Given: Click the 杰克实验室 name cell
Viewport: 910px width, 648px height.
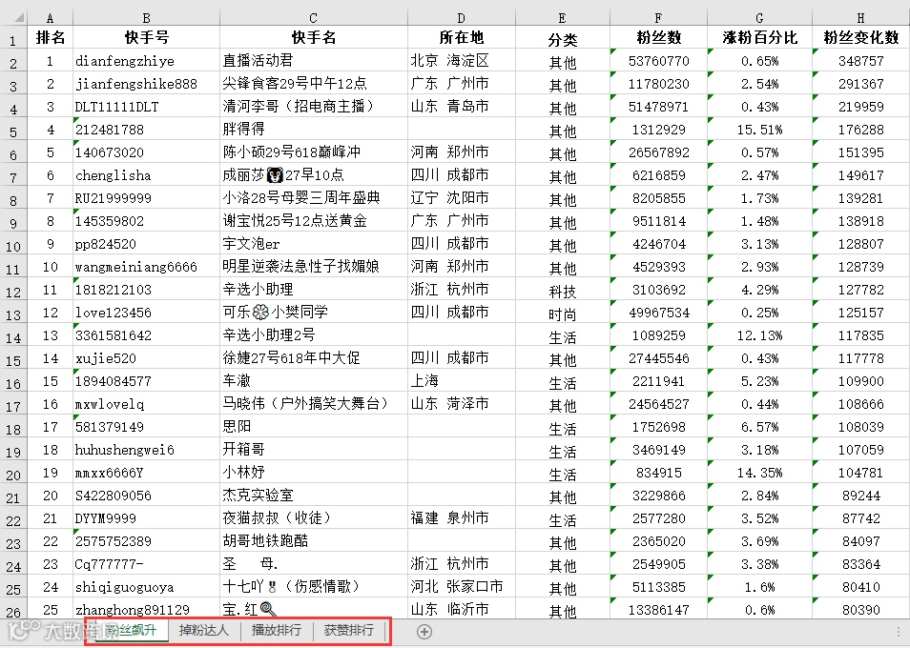Looking at the screenshot, I should 313,495.
